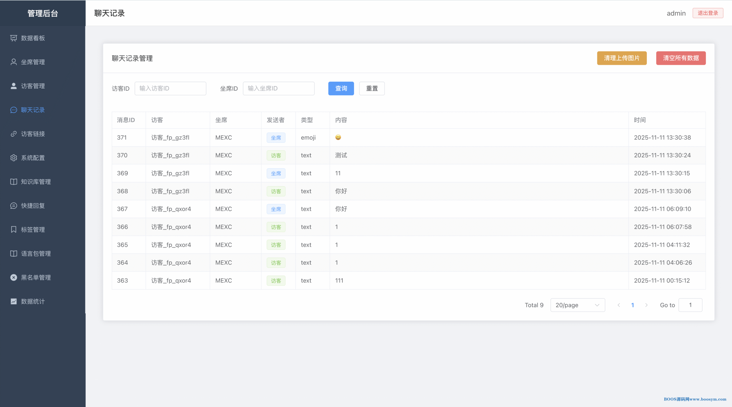Click the 数据统计 chart icon
The width and height of the screenshot is (732, 407).
[13, 301]
